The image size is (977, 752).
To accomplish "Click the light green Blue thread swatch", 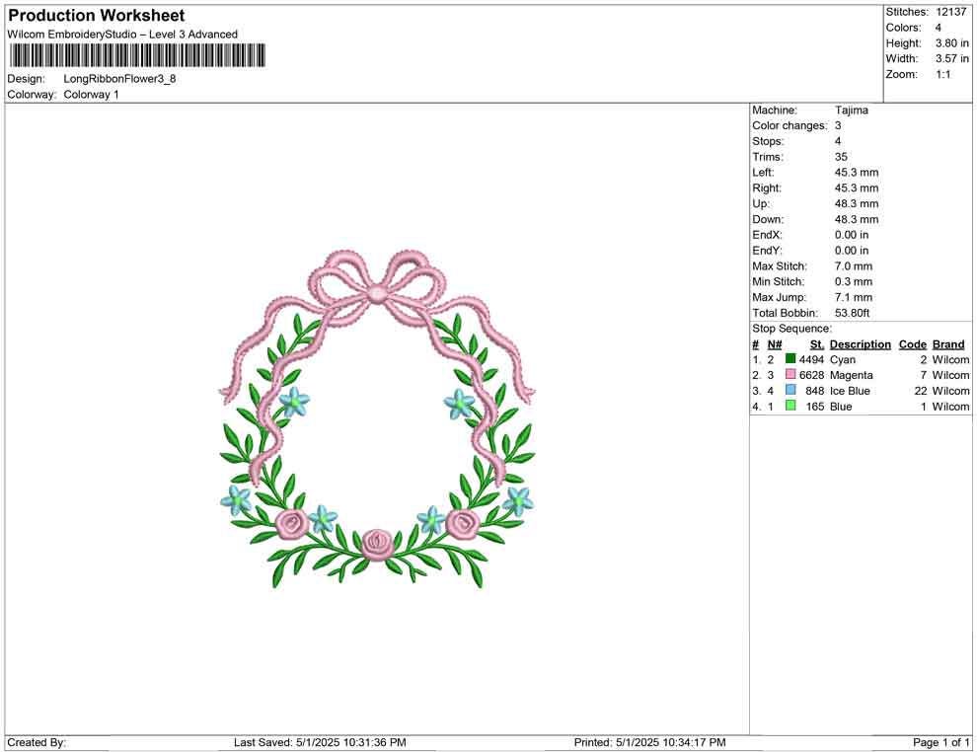I will [789, 407].
